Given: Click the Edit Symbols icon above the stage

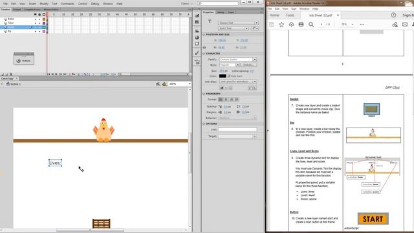Looking at the screenshot, I should click(x=164, y=84).
